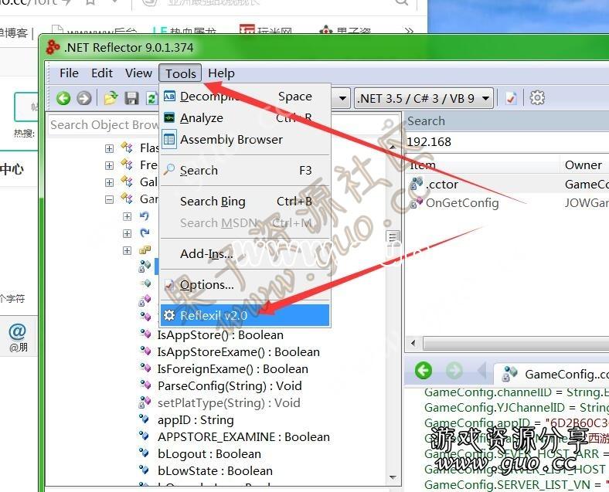This screenshot has width=609, height=492.
Task: Expand the Gal tree node
Action: 109,182
